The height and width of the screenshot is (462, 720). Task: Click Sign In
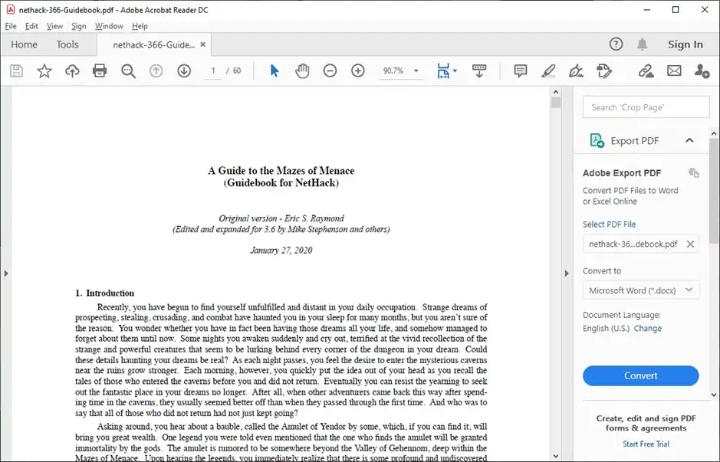685,44
